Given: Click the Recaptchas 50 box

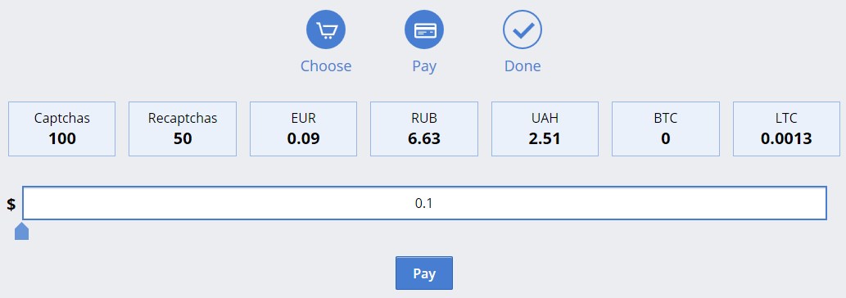Looking at the screenshot, I should coord(183,129).
